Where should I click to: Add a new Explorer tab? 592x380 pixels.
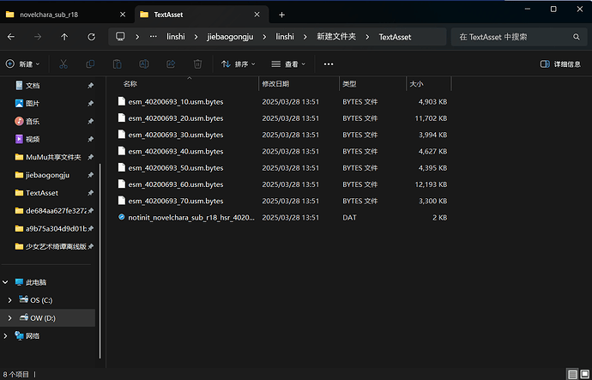point(281,15)
